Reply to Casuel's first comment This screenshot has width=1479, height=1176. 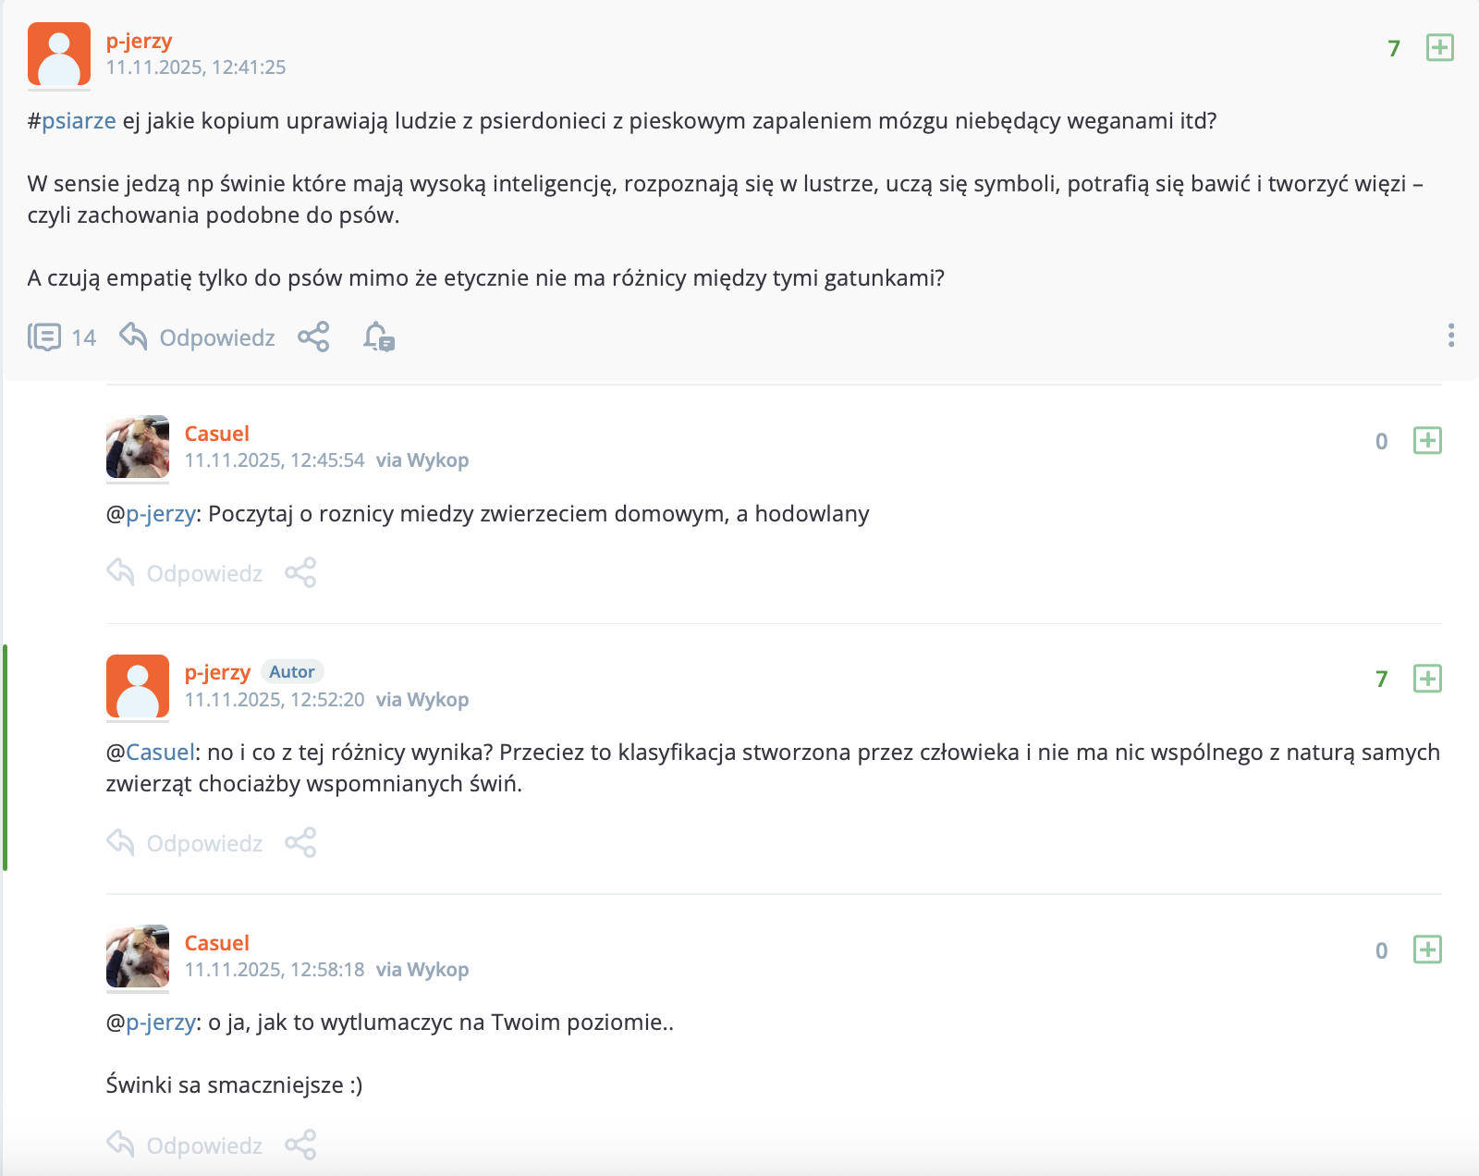click(x=185, y=573)
